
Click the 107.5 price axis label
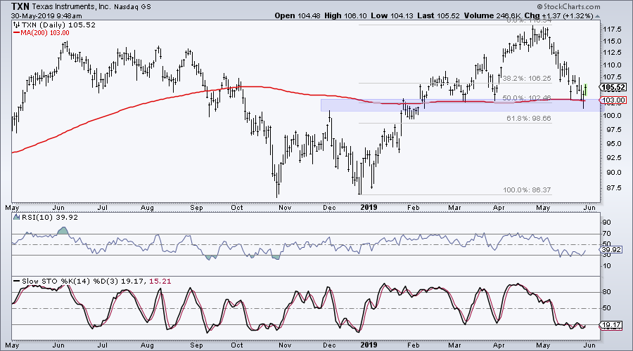[x=611, y=77]
